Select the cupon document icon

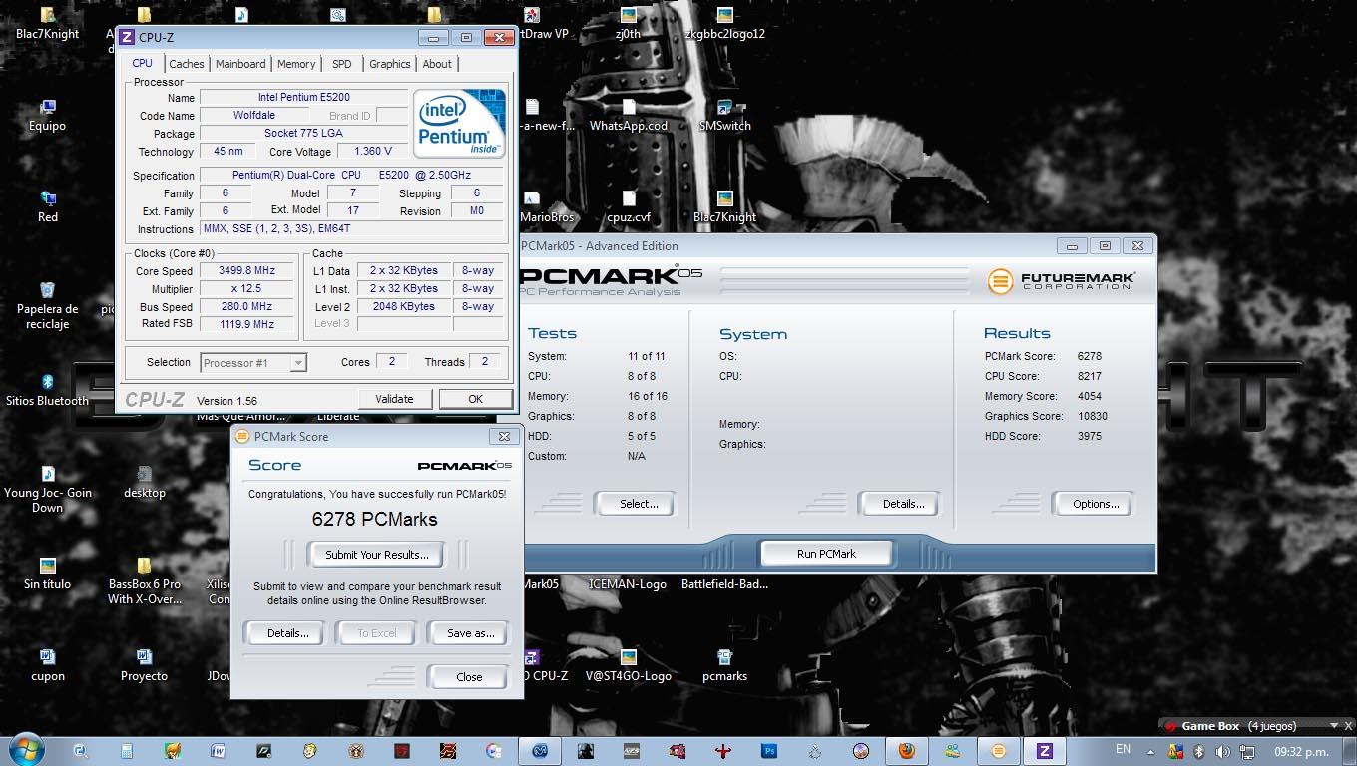pos(47,665)
